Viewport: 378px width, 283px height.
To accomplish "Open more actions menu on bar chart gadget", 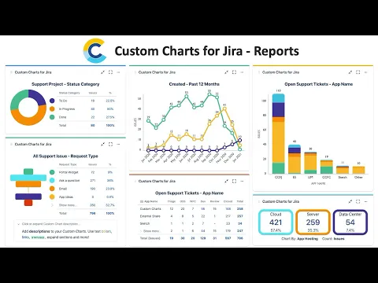I will tap(366, 72).
